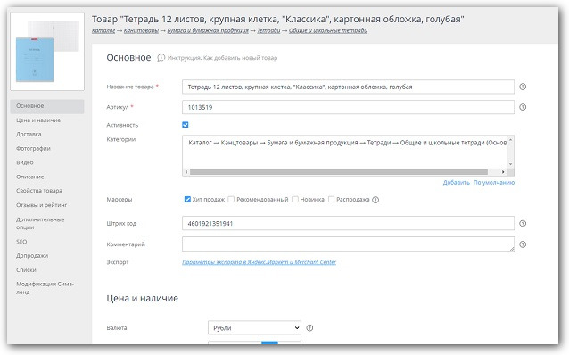
Task: Open the Валюта dropdown showing Рубли
Action: point(254,327)
